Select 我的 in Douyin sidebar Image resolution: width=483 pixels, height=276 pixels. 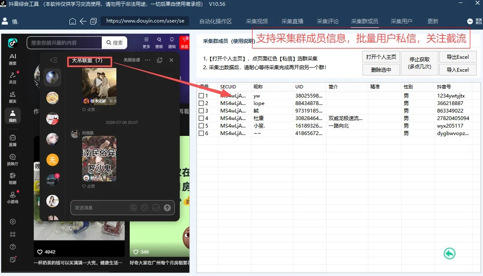click(13, 116)
